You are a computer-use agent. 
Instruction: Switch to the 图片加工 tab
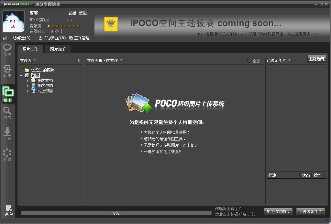[58, 49]
